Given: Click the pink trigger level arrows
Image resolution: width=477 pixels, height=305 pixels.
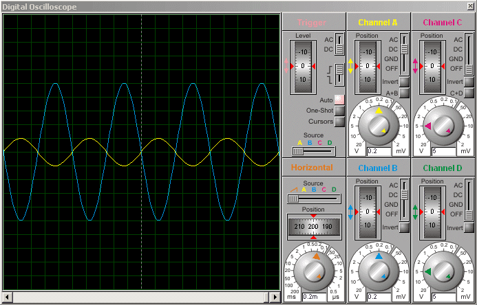Looking at the screenshot, I should 286,66.
